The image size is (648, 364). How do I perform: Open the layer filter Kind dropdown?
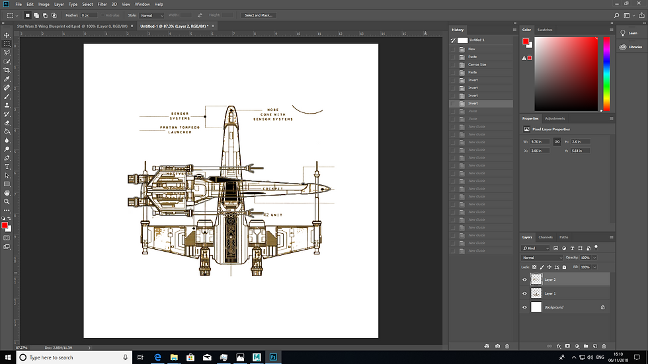[536, 248]
